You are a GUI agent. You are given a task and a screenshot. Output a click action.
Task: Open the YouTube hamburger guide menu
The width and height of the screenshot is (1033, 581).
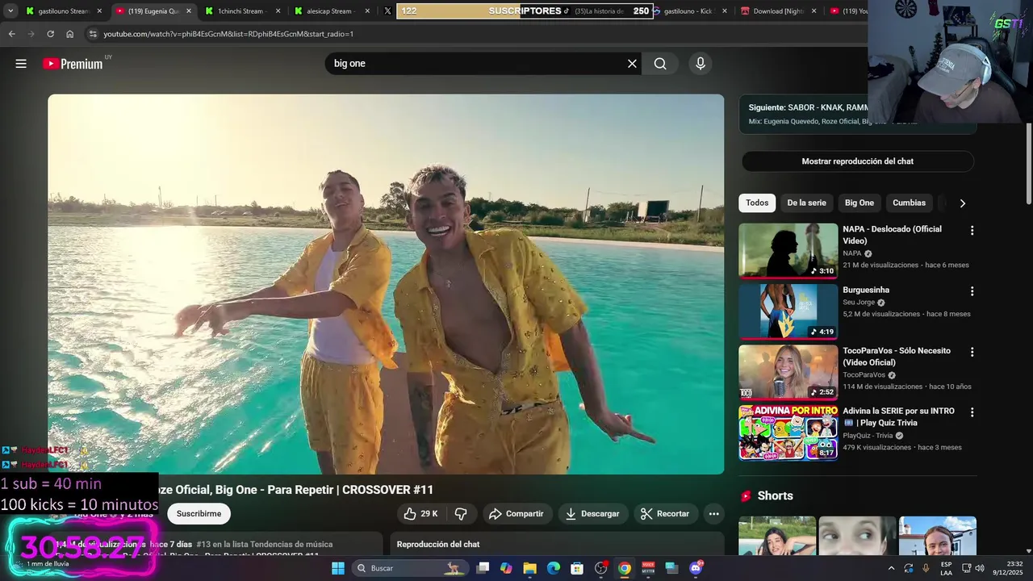[x=21, y=64]
